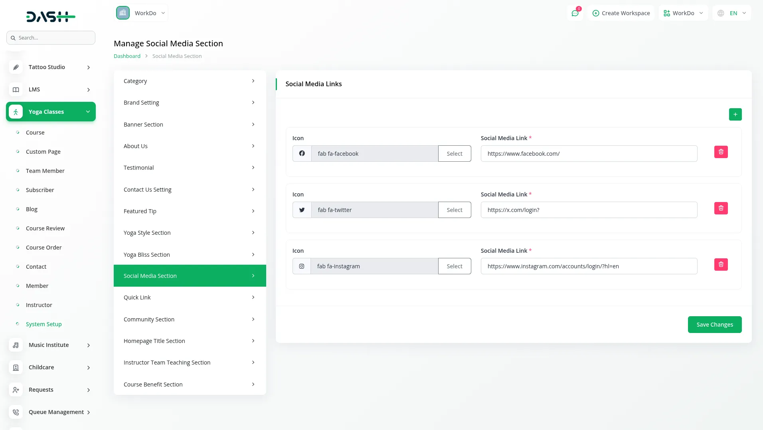763x430 pixels.
Task: Click the Dashboard breadcrumb link
Action: [x=127, y=56]
